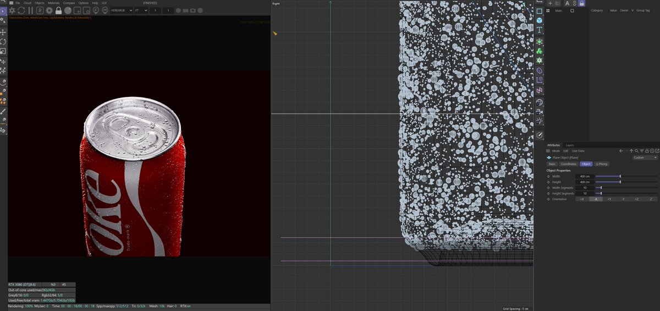The height and width of the screenshot is (311, 660).
Task: Click the text spline T icon
Action: point(540,30)
